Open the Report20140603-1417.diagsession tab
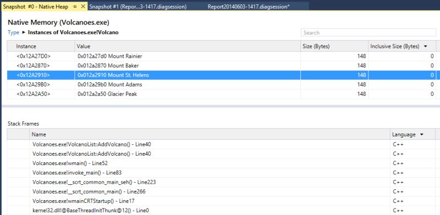Viewport: 440px width, 215px height. click(249, 7)
